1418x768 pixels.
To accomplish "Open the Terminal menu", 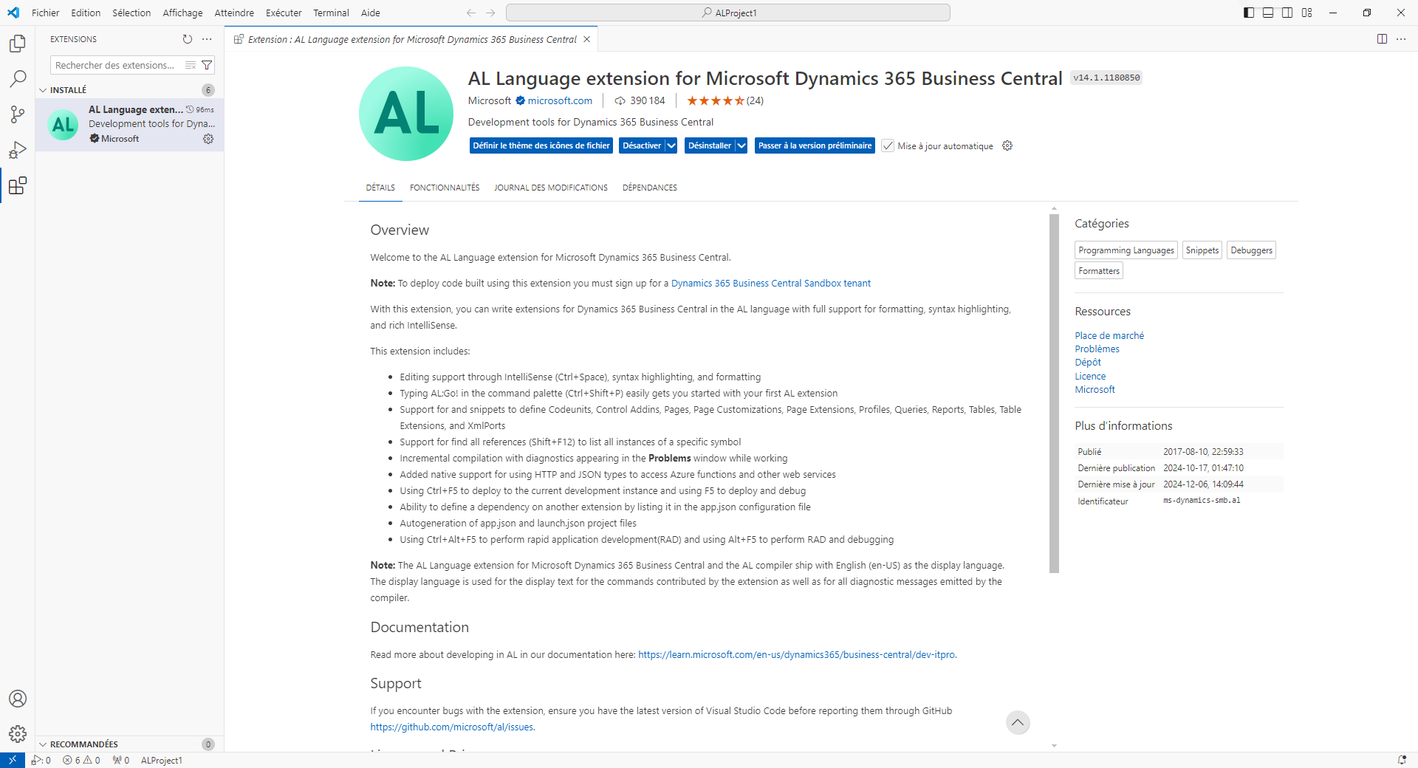I will (331, 13).
